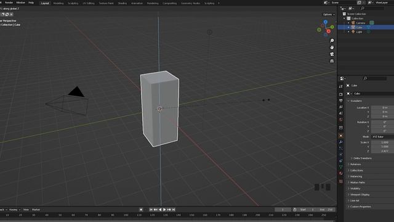This screenshot has height=222, width=394.
Task: Select the Light object in the outliner
Action: click(359, 32)
